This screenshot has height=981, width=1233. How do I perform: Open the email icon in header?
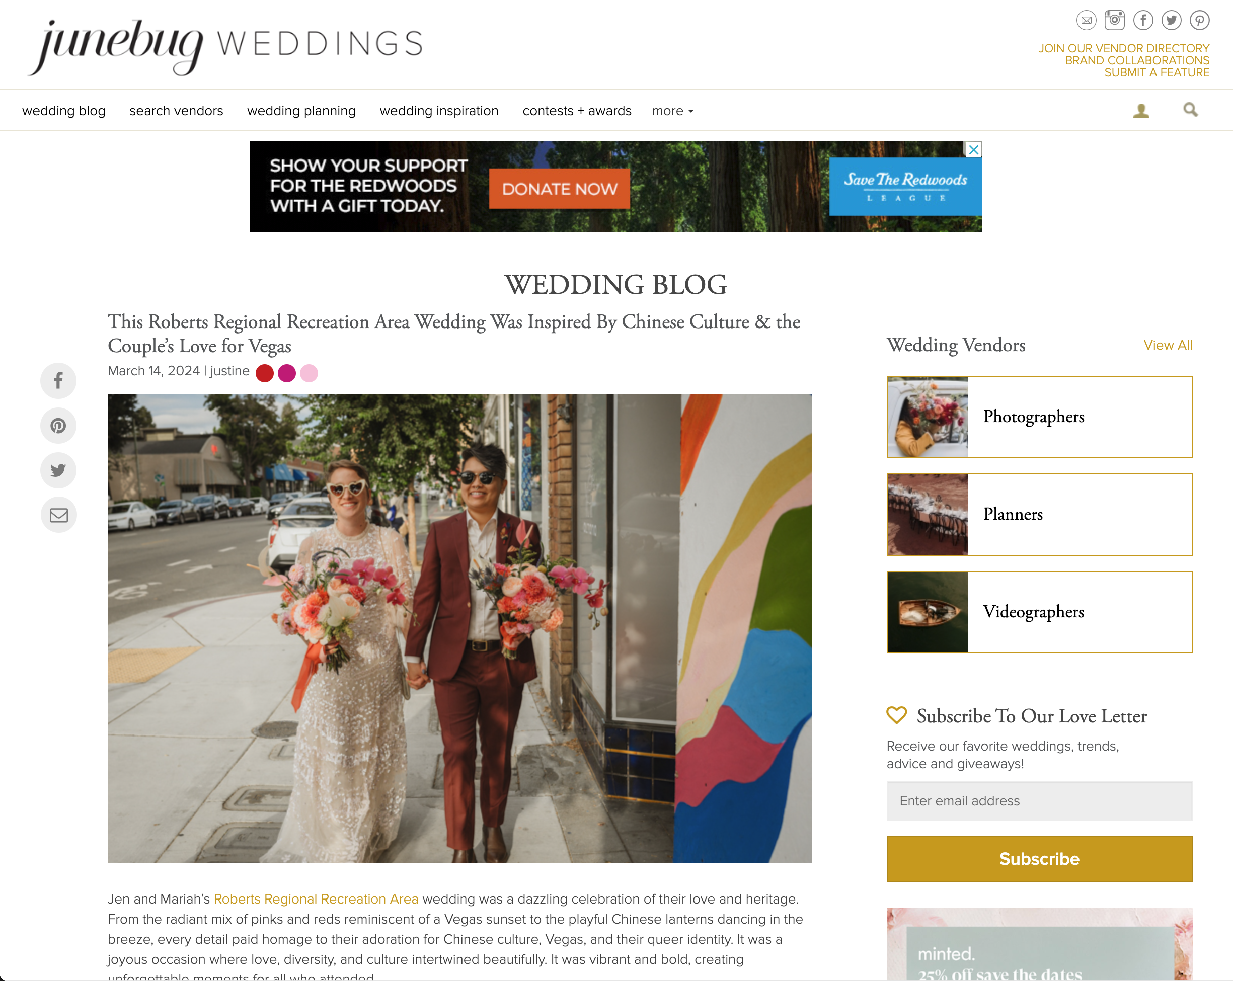pyautogui.click(x=1086, y=21)
